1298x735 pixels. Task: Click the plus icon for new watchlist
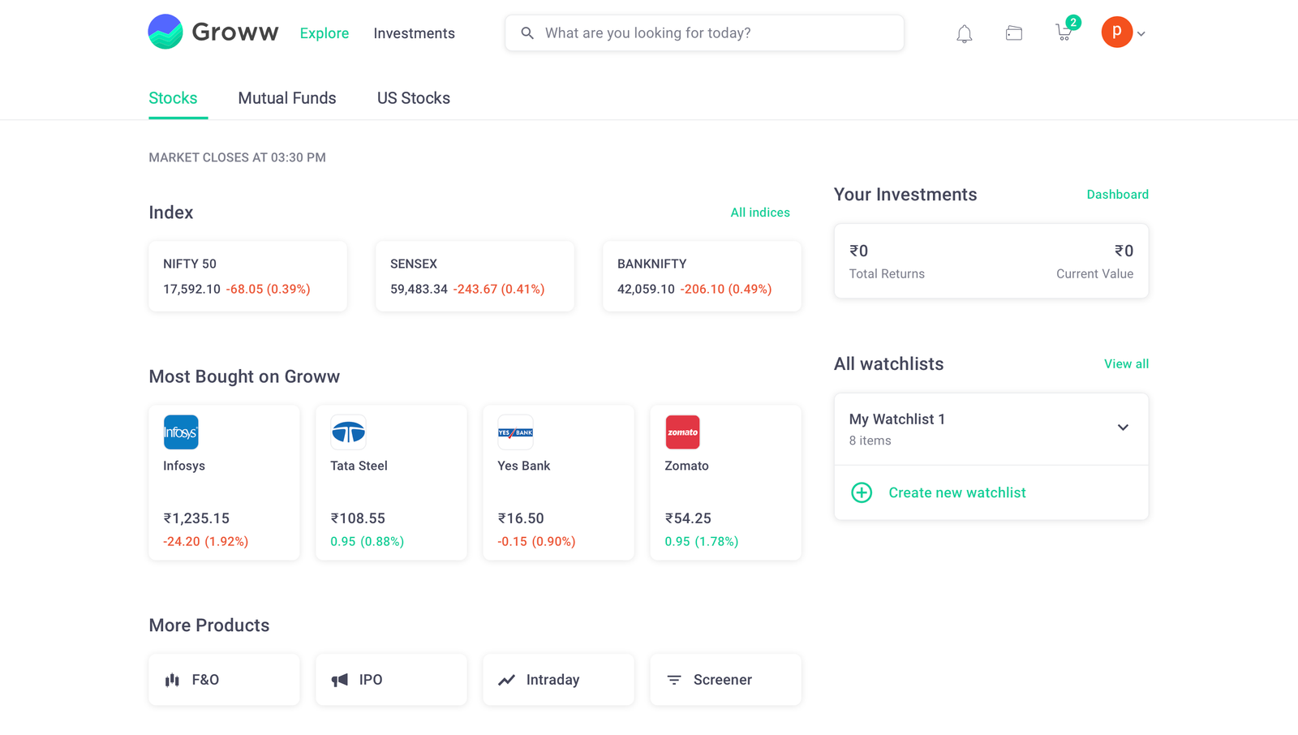point(862,492)
